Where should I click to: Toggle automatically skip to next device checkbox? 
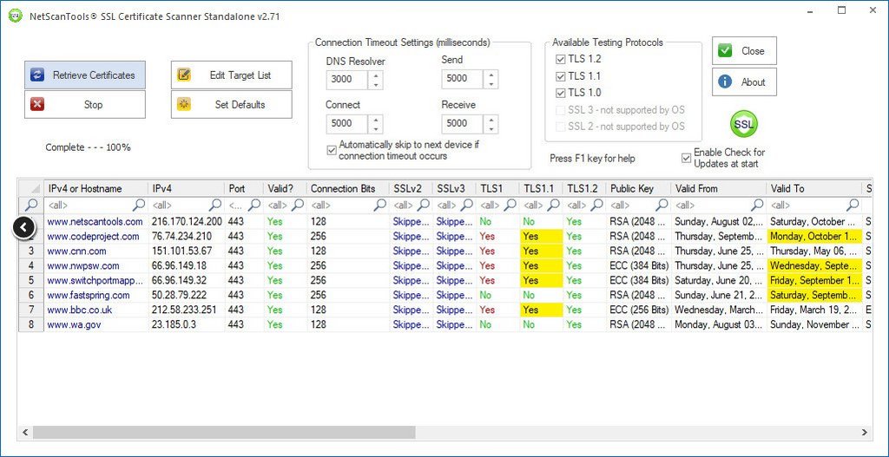332,150
